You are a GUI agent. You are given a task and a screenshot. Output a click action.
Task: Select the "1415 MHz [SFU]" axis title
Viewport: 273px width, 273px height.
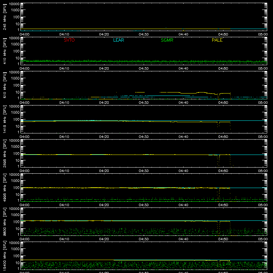[x=4, y=119]
